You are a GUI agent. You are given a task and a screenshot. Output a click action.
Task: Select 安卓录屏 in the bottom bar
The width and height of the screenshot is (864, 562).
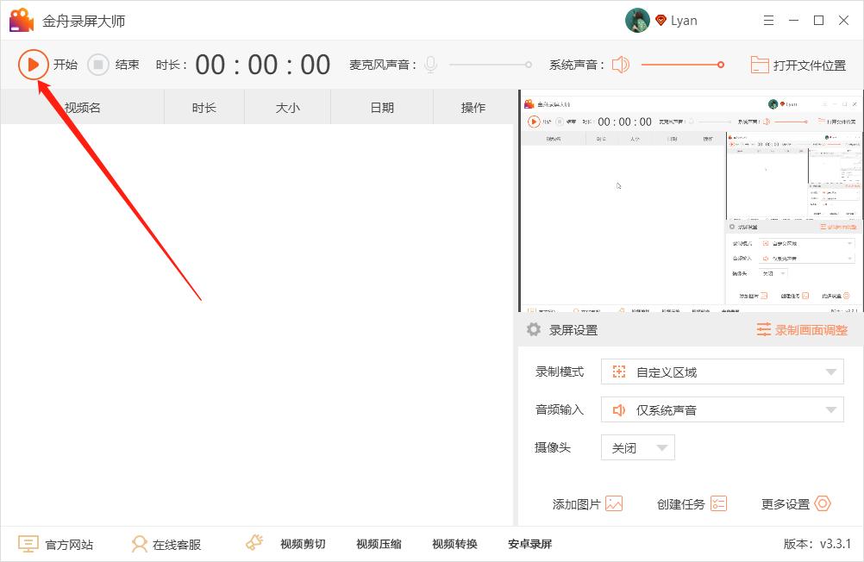[529, 543]
